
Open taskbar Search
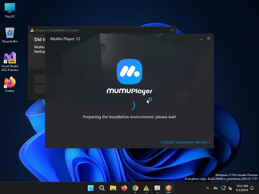coord(102,188)
